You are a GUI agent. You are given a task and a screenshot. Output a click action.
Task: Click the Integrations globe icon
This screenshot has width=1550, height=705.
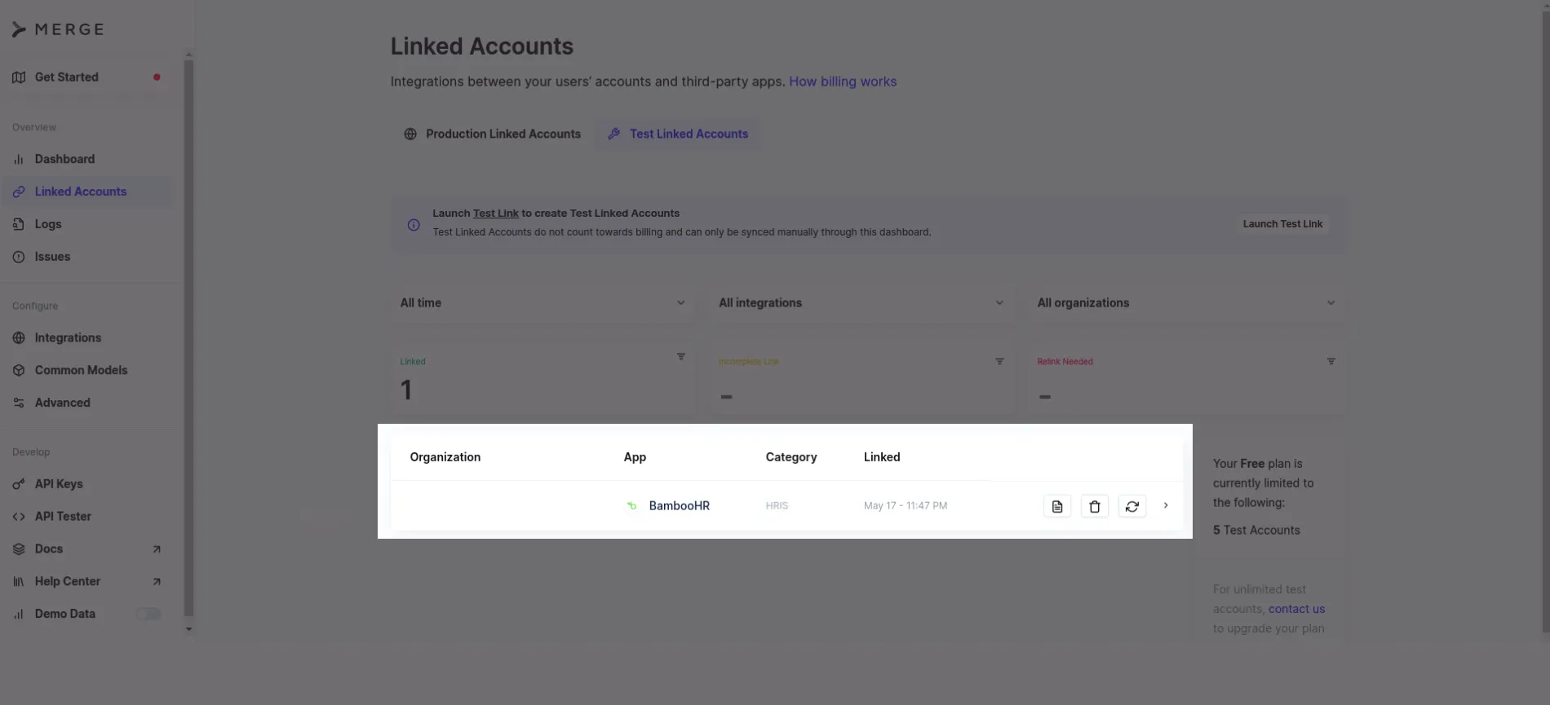[19, 337]
